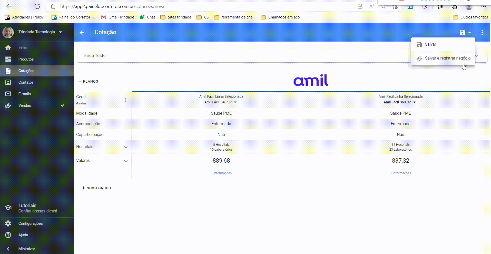The image size is (491, 254).
Task: Open the favorites list icon
Action: coord(440,7)
